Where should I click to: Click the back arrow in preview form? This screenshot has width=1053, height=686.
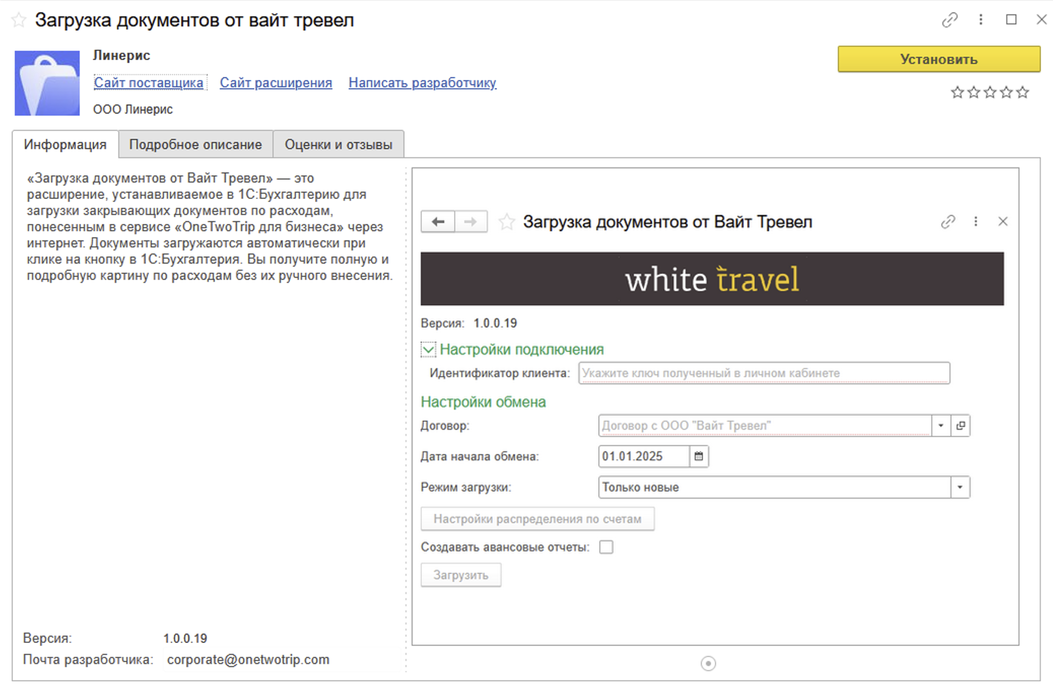coord(438,222)
